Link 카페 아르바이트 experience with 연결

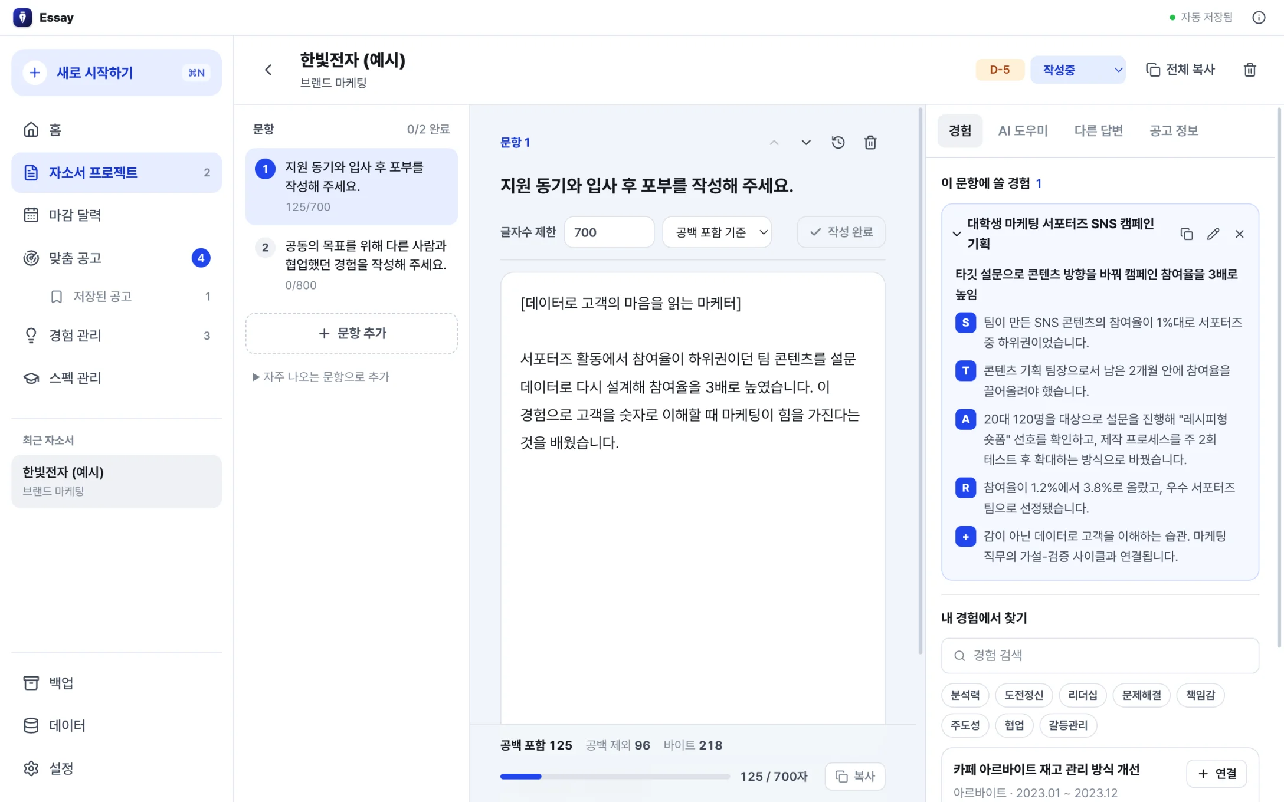pos(1217,774)
